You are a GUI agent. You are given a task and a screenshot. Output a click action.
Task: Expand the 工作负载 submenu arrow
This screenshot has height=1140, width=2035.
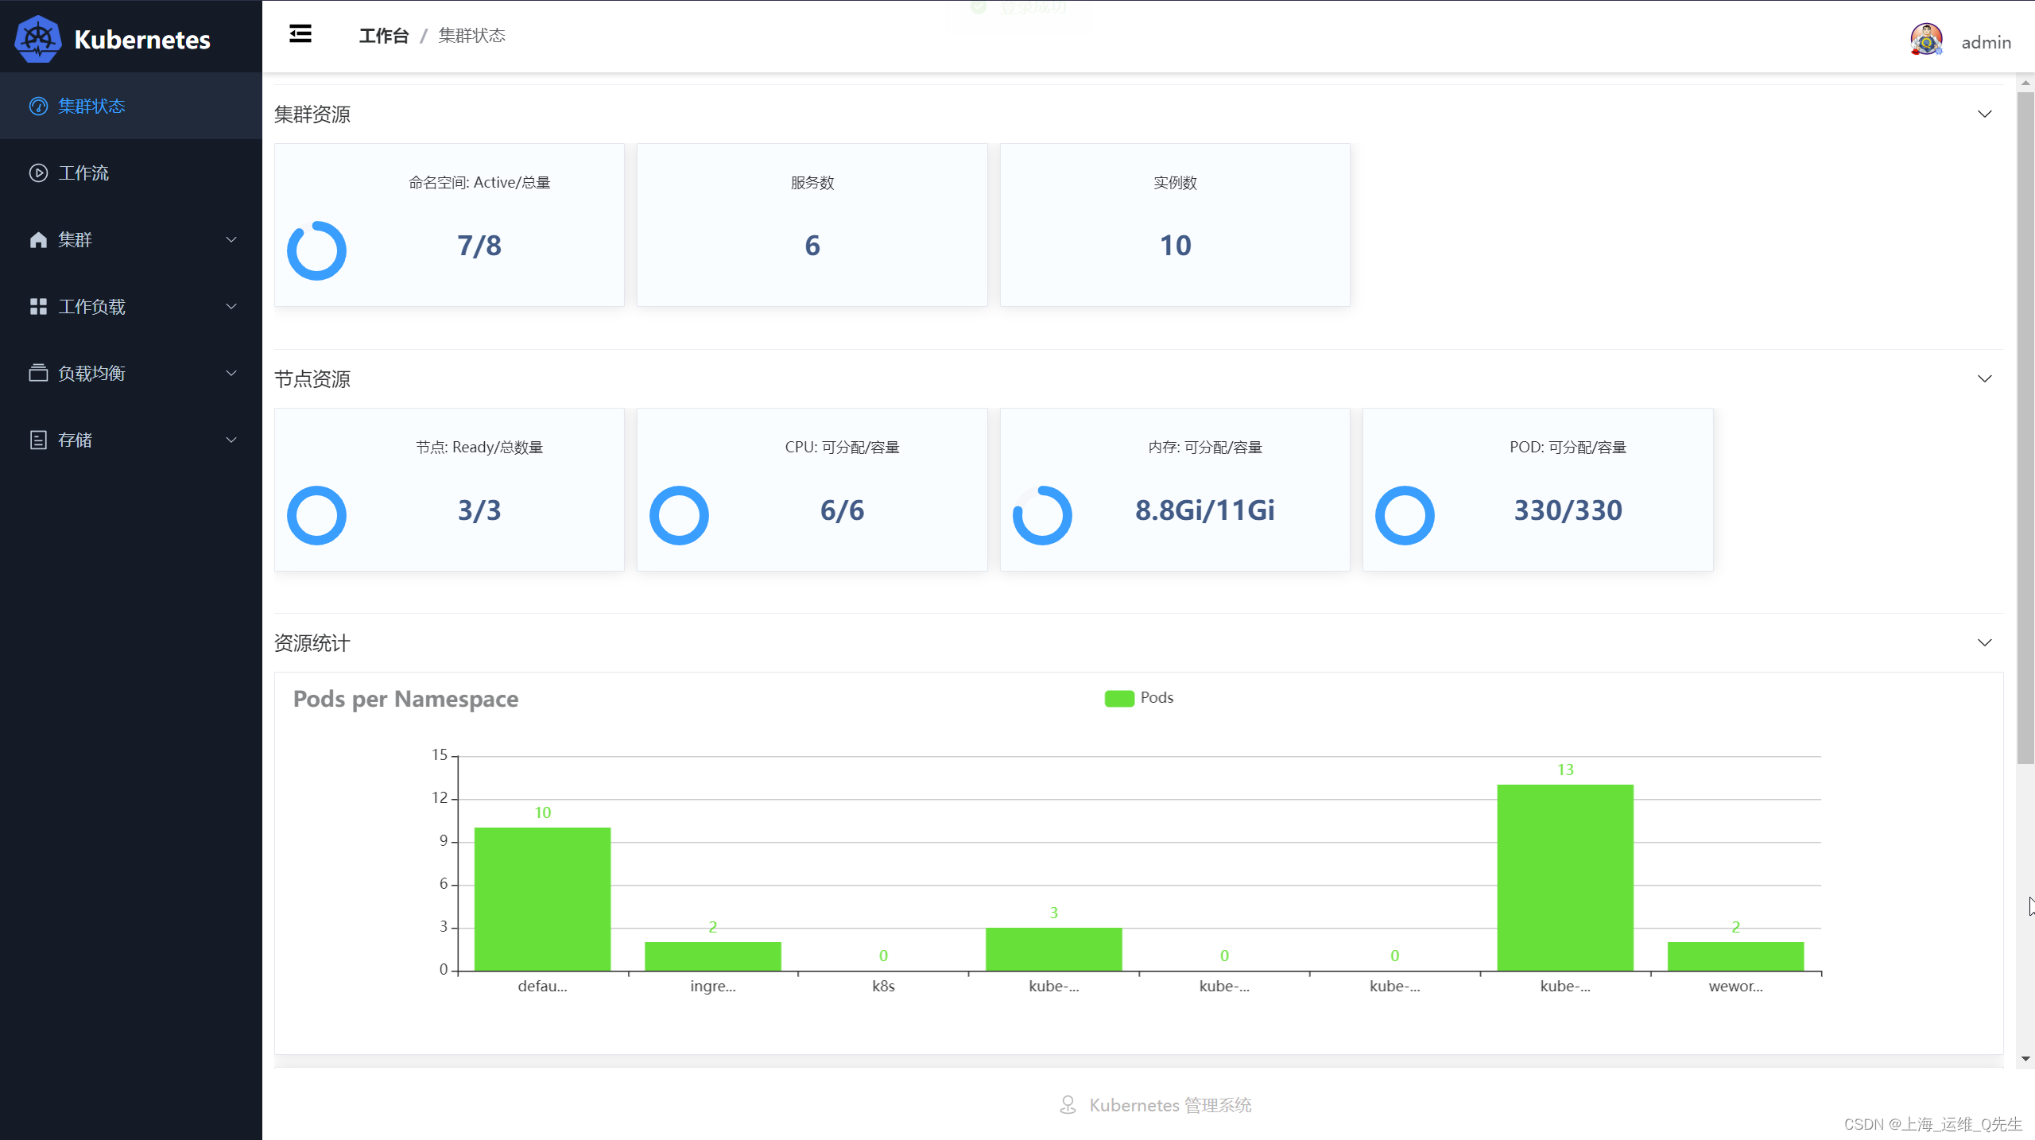pyautogui.click(x=231, y=307)
